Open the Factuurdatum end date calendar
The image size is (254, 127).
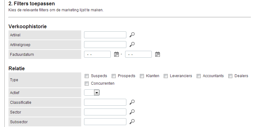pos(157,54)
